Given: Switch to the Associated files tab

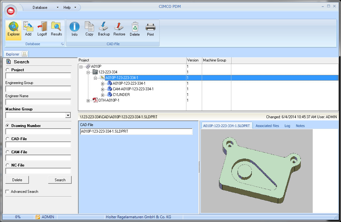Looking at the screenshot, I should 267,126.
